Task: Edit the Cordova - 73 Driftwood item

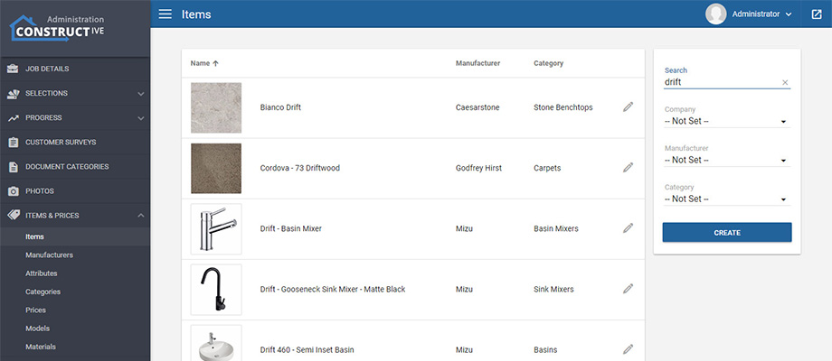Action: pyautogui.click(x=628, y=168)
